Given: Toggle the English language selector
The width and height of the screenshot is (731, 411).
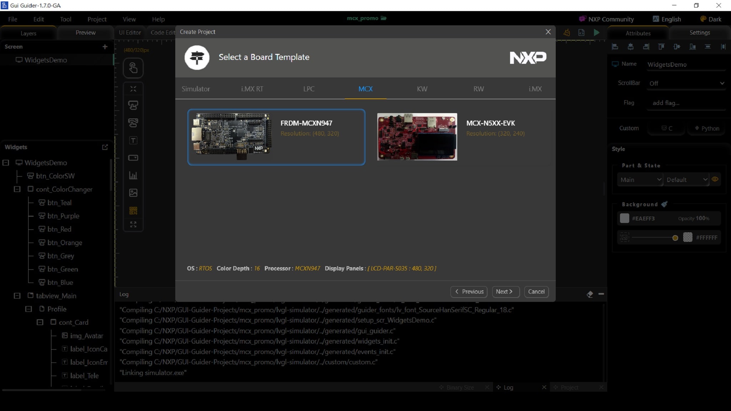Looking at the screenshot, I should 667,19.
